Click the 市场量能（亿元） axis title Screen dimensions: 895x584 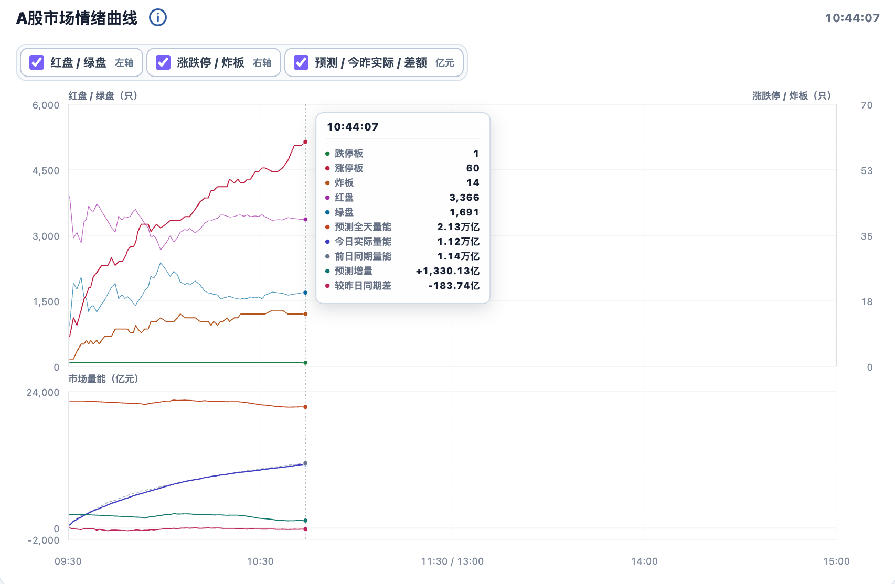[103, 379]
